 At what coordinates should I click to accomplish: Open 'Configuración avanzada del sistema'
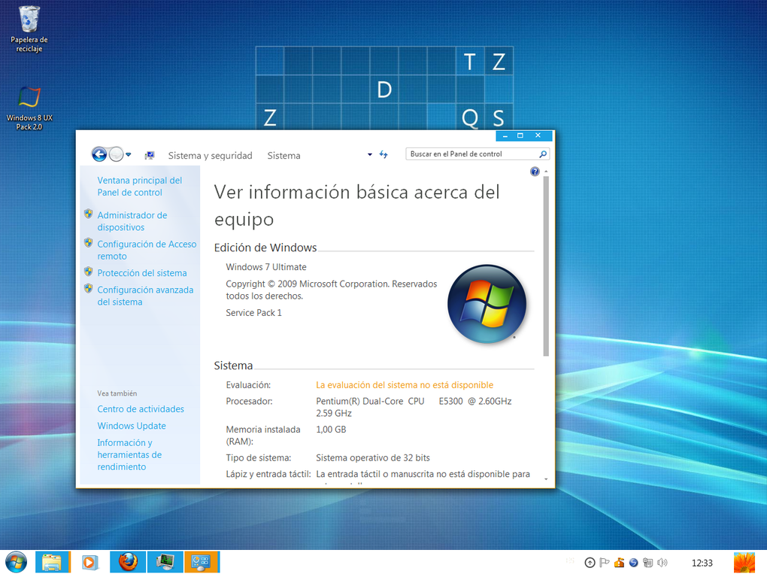(145, 296)
